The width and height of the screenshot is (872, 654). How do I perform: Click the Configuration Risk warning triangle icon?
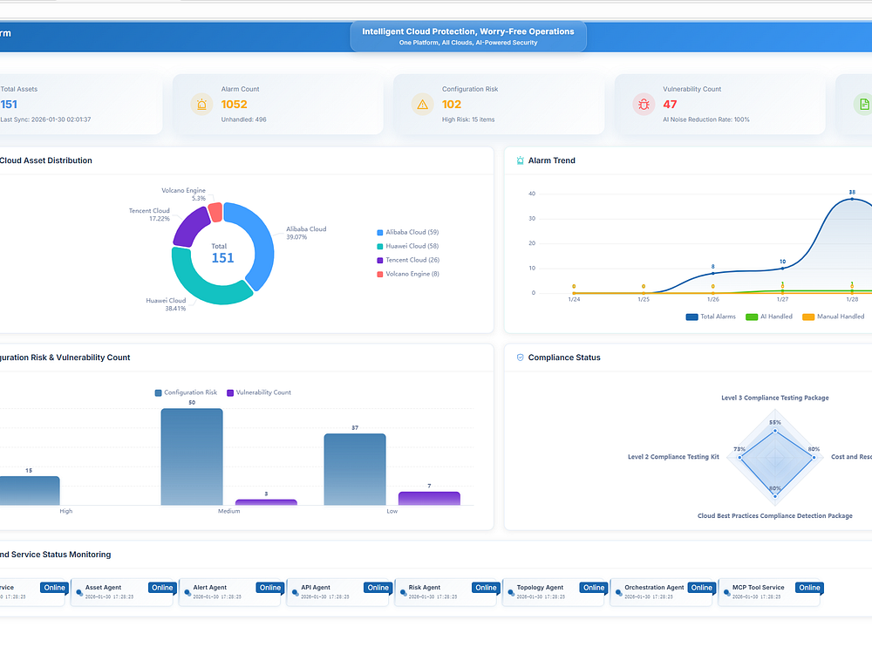[x=422, y=104]
